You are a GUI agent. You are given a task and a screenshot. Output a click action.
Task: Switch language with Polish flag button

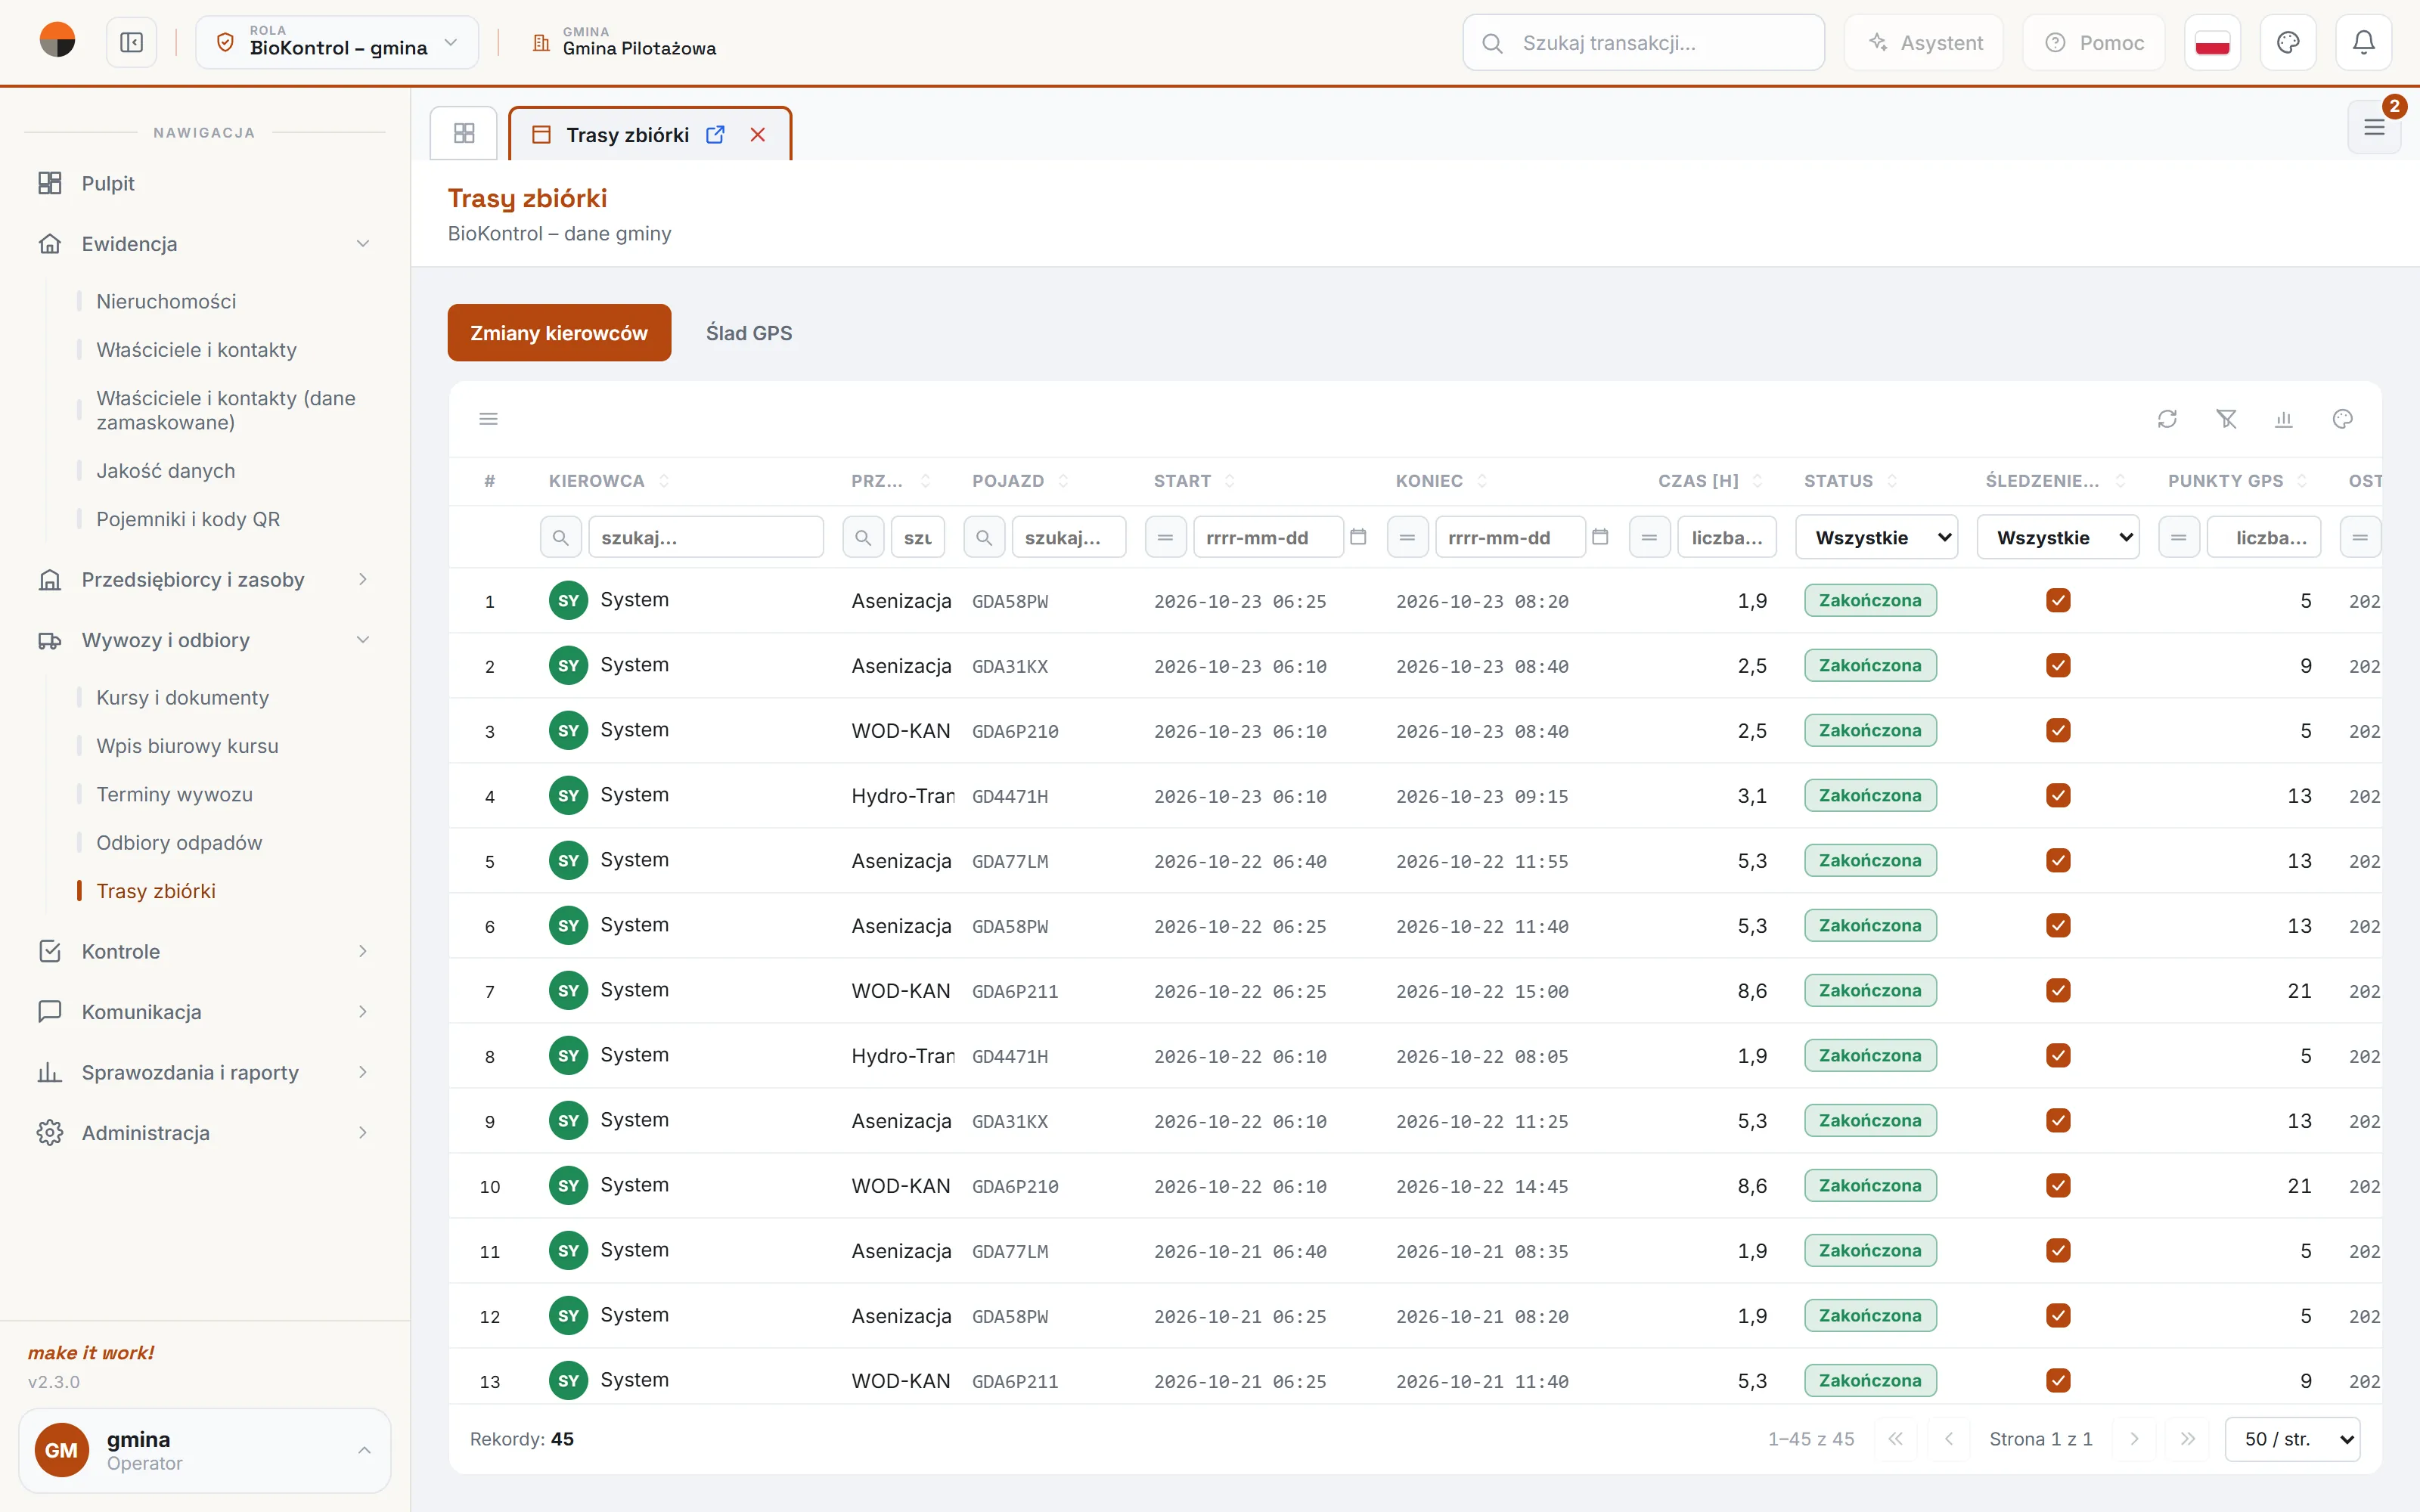2212,42
